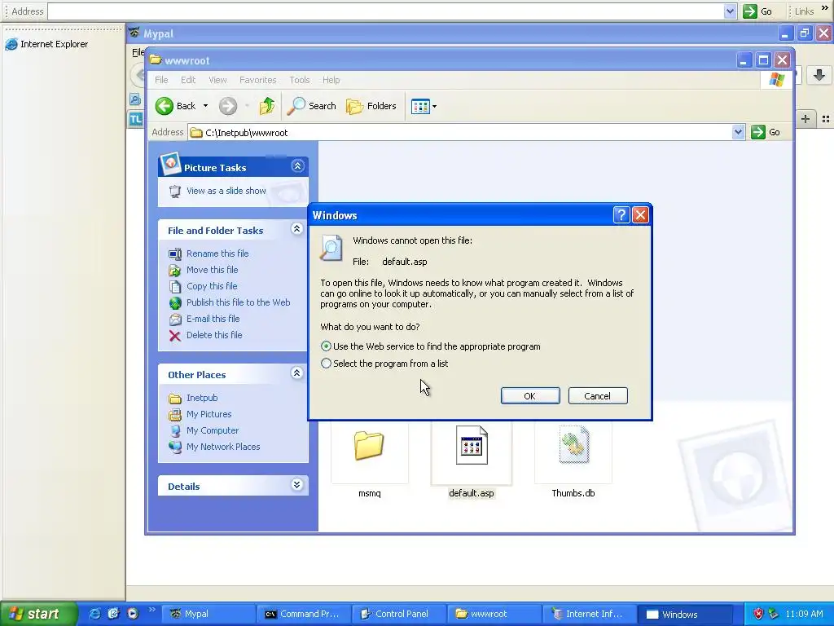834x626 pixels.
Task: Click the system tray clock 11:09 AM
Action: click(804, 614)
